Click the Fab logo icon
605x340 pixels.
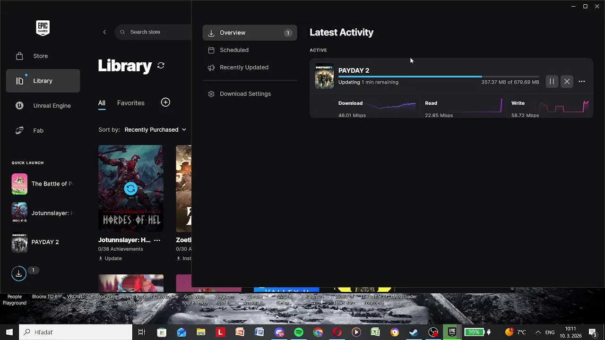coord(19,130)
